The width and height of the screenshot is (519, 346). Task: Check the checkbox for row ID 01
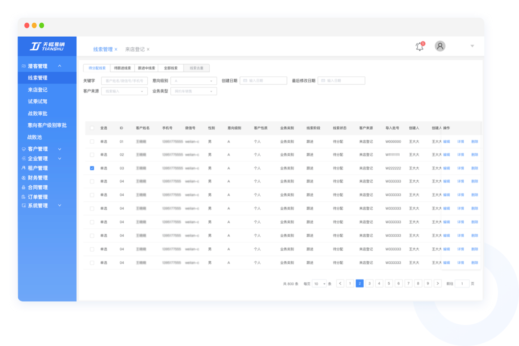coord(92,142)
